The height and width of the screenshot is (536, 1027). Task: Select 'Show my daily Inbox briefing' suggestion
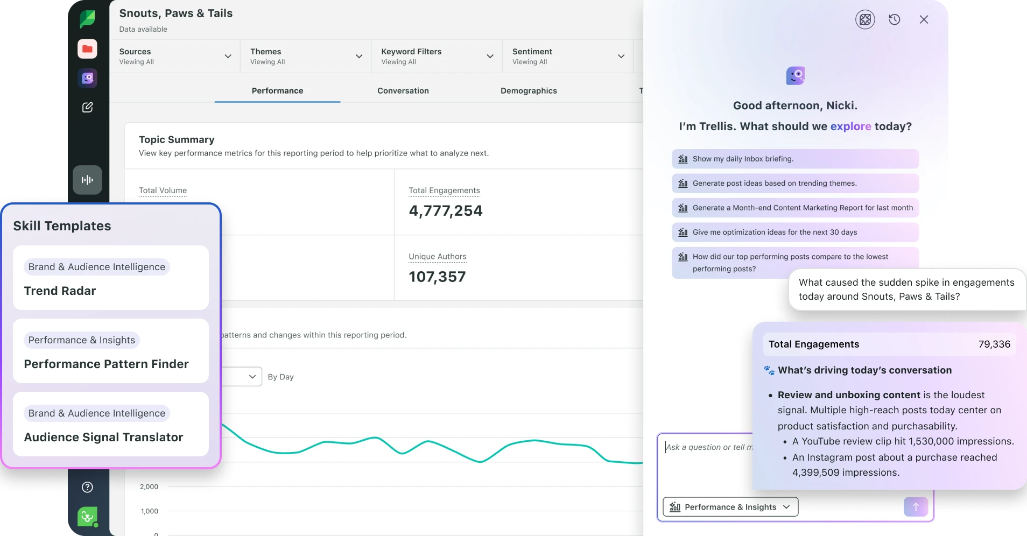coord(795,159)
